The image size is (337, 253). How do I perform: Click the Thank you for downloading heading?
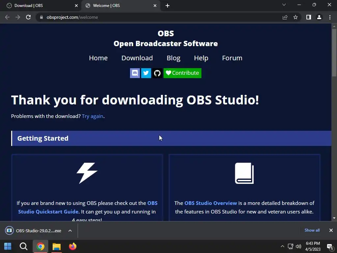point(135,100)
